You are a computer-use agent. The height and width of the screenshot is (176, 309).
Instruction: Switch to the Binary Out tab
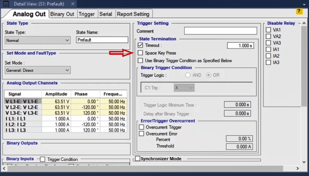coord(62,14)
